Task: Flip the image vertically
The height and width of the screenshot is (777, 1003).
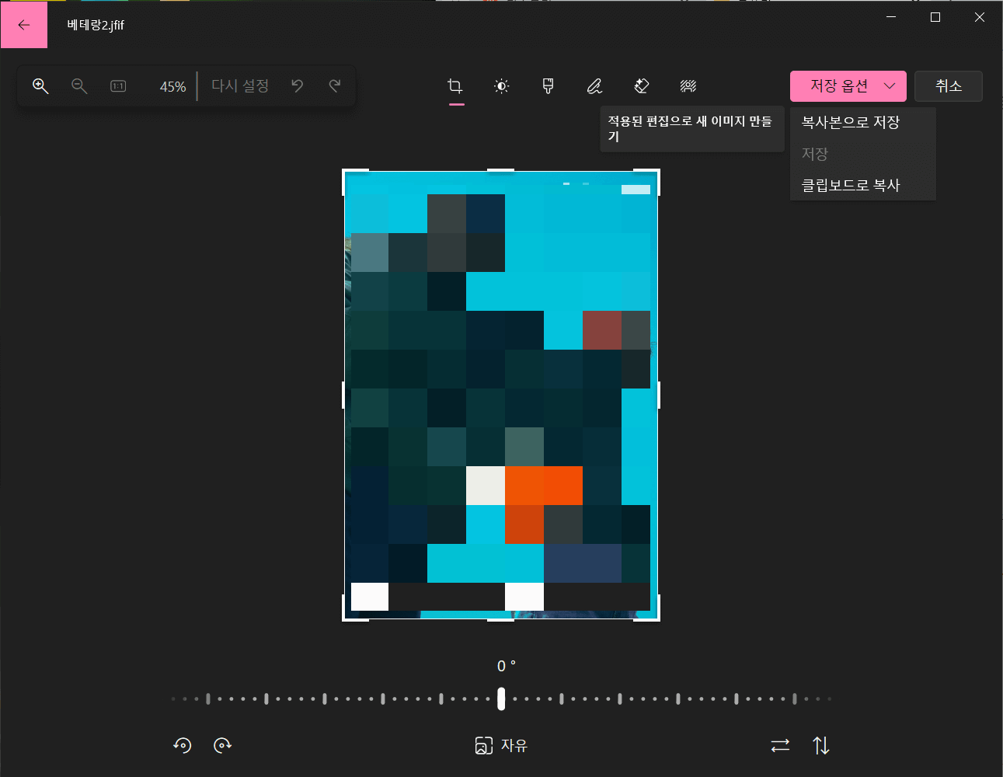Action: 821,745
